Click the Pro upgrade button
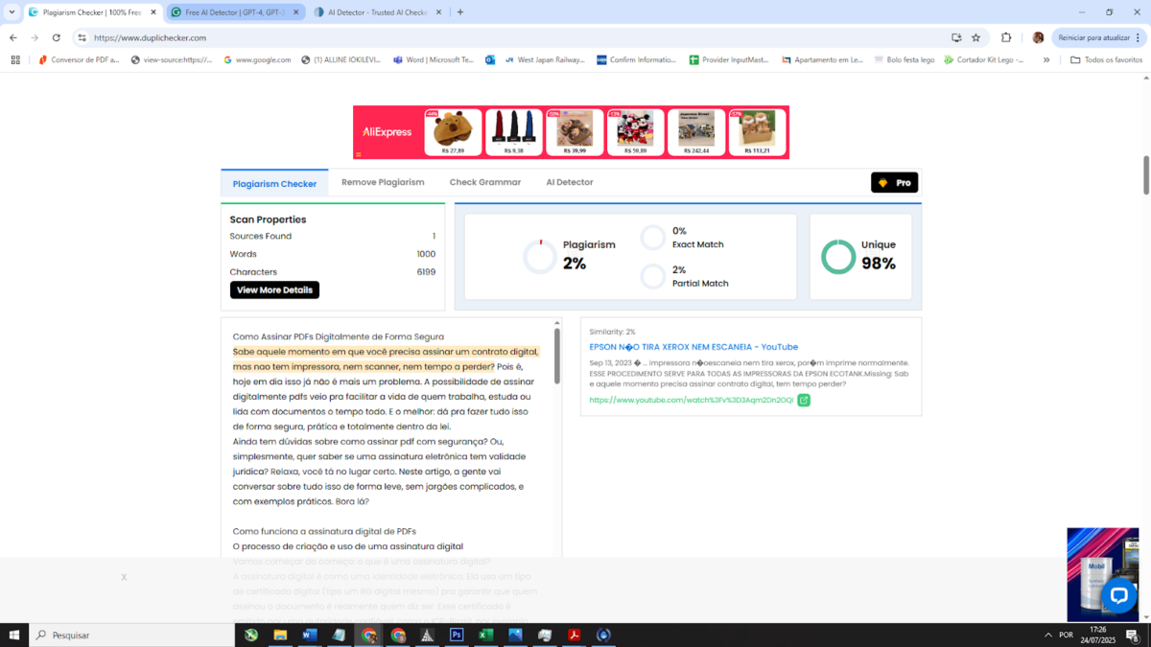The width and height of the screenshot is (1151, 647). coord(895,182)
